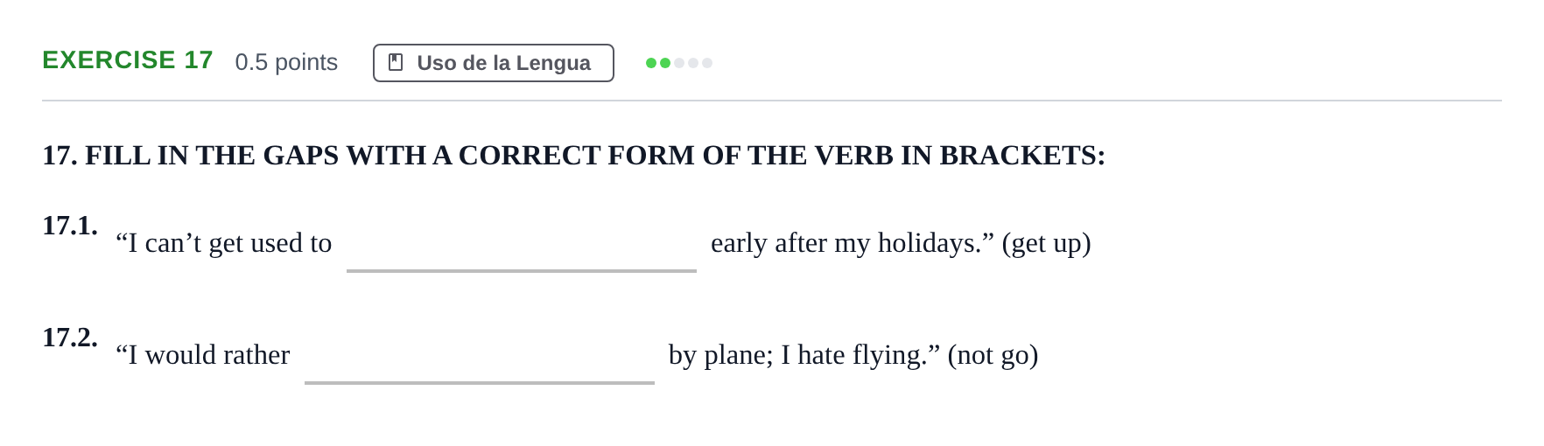Focus the answer blank for question 17.2
This screenshot has width=1544, height=446.
[480, 359]
